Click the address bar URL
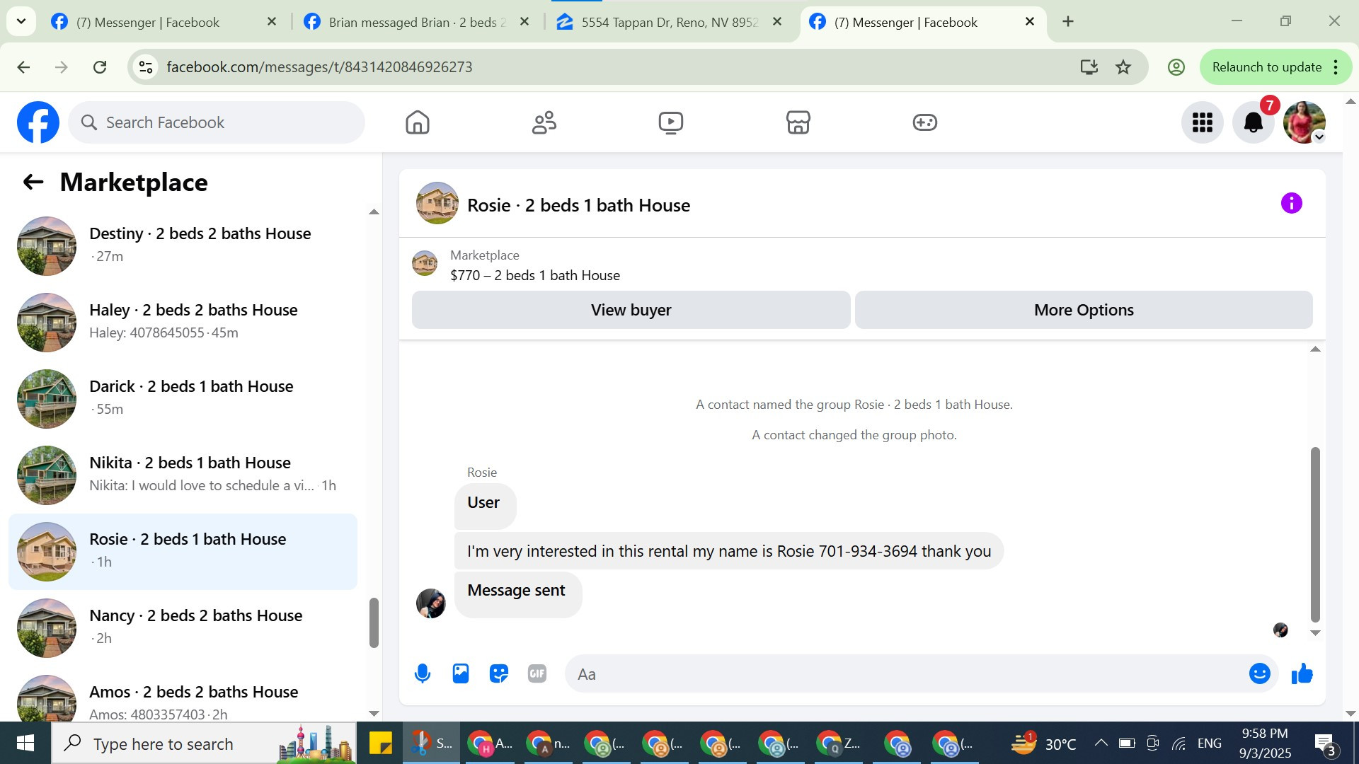The image size is (1359, 764). [x=319, y=67]
